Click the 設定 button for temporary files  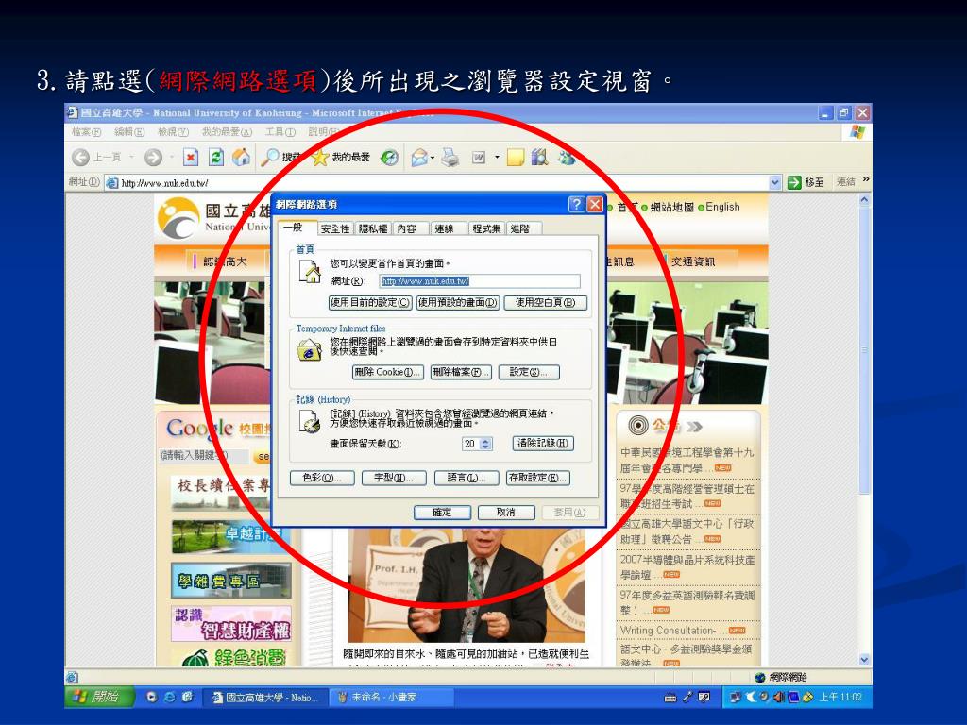529,372
